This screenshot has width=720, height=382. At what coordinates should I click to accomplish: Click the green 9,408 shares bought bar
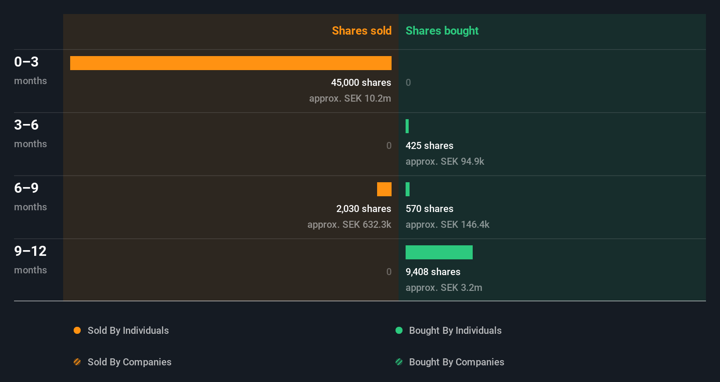click(x=439, y=252)
